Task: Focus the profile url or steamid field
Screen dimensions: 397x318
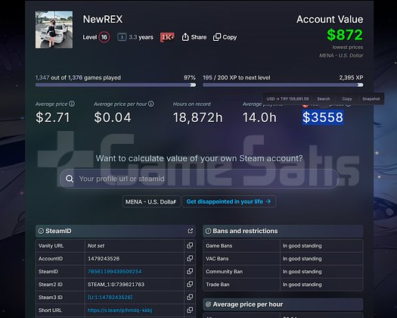Action: click(x=200, y=179)
